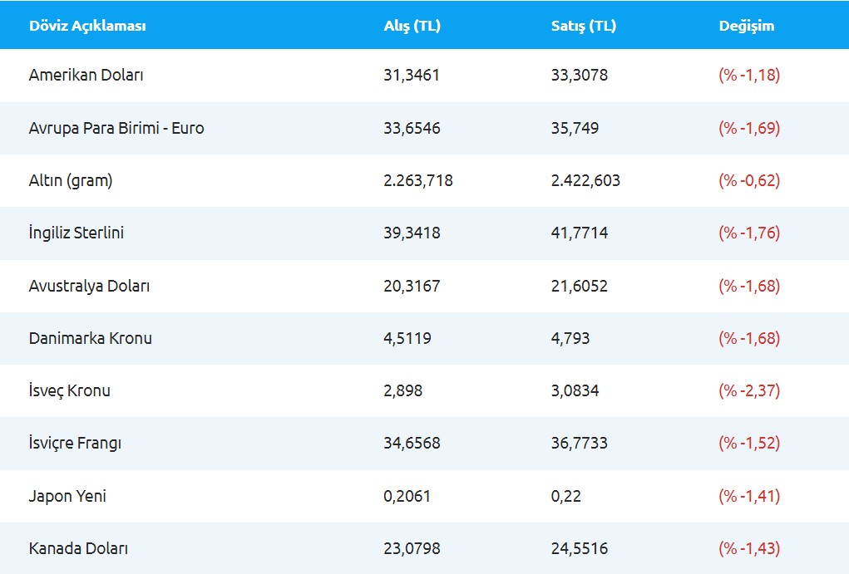
Task: Click the Euro sell price 35,749
Action: (x=575, y=128)
